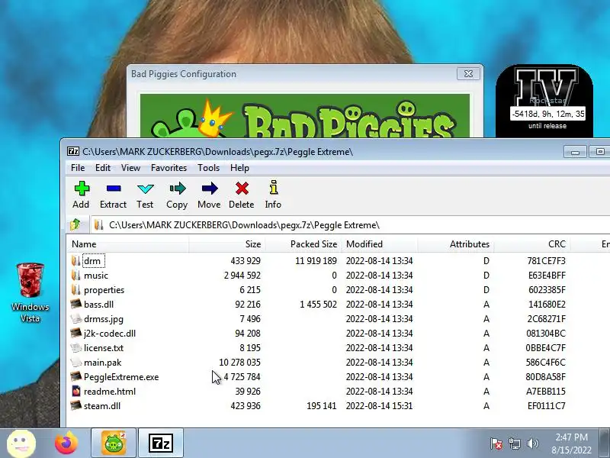Viewport: 610px width, 458px height.
Task: Select the main.pak file name
Action: coord(103,363)
